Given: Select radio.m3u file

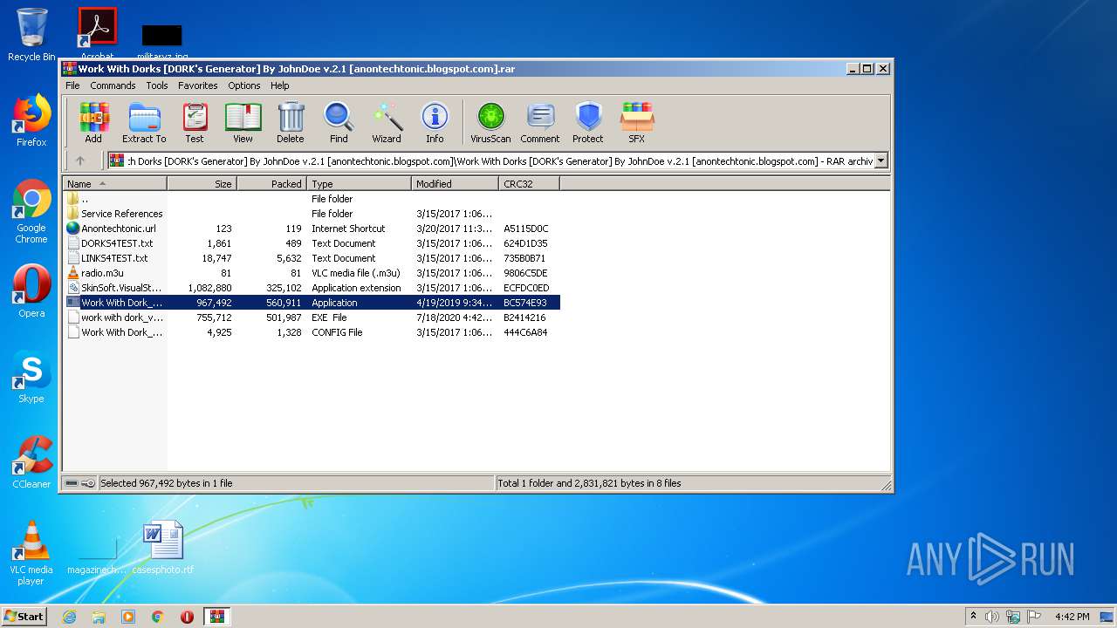Looking at the screenshot, I should [x=312, y=273].
